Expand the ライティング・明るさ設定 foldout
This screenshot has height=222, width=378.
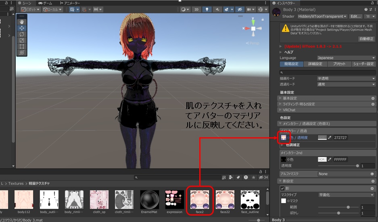[x=327, y=104]
